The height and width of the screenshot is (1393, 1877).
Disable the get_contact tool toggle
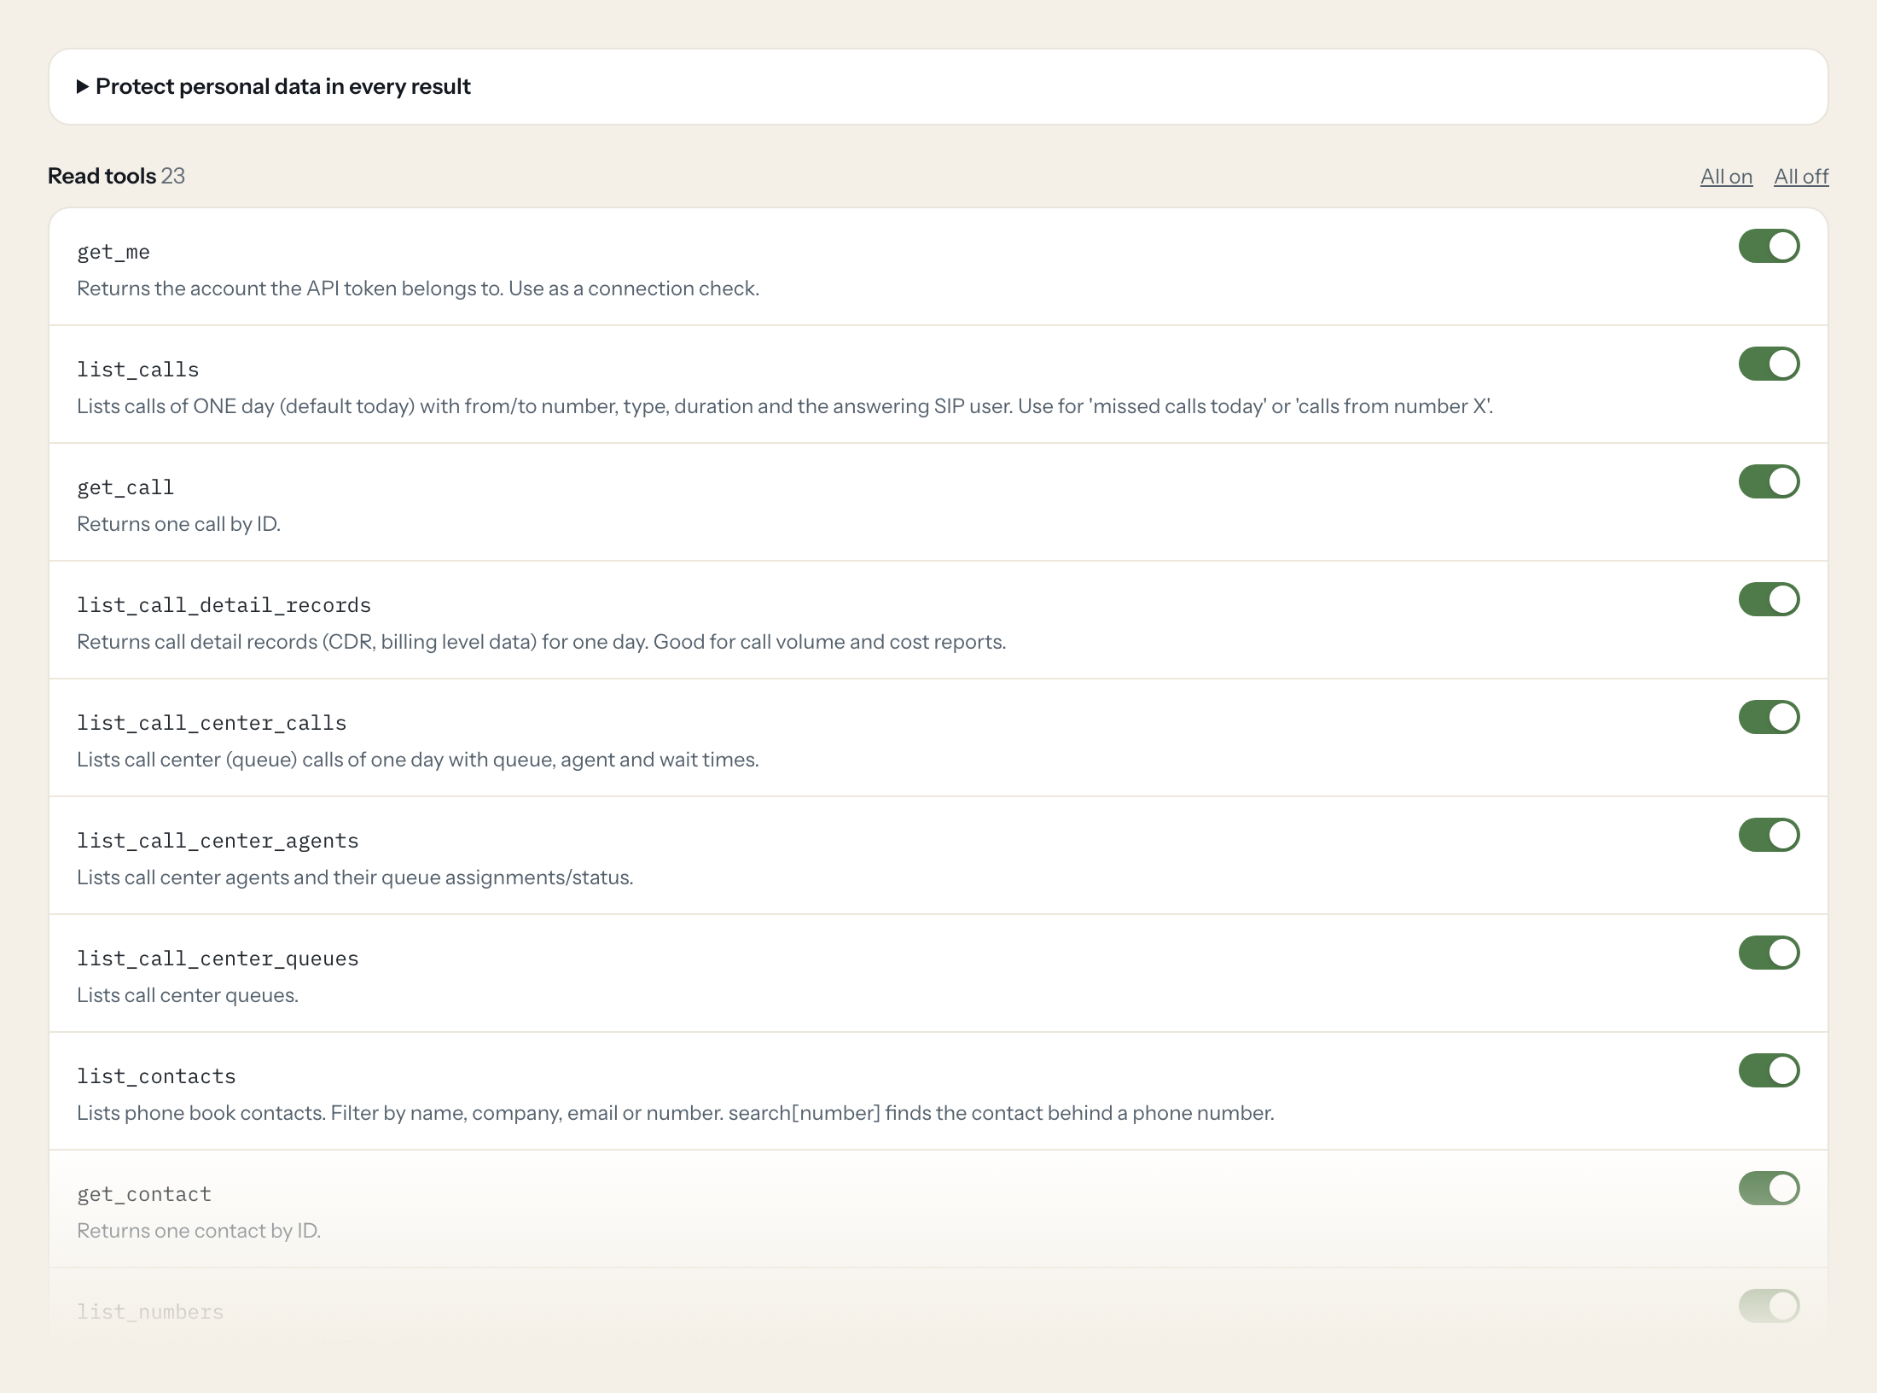pyautogui.click(x=1769, y=1188)
